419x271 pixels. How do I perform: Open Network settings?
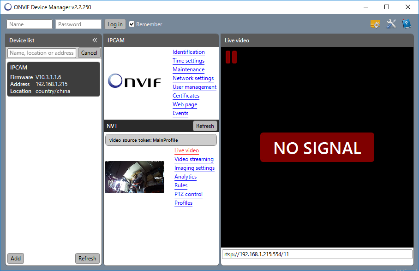tap(193, 78)
